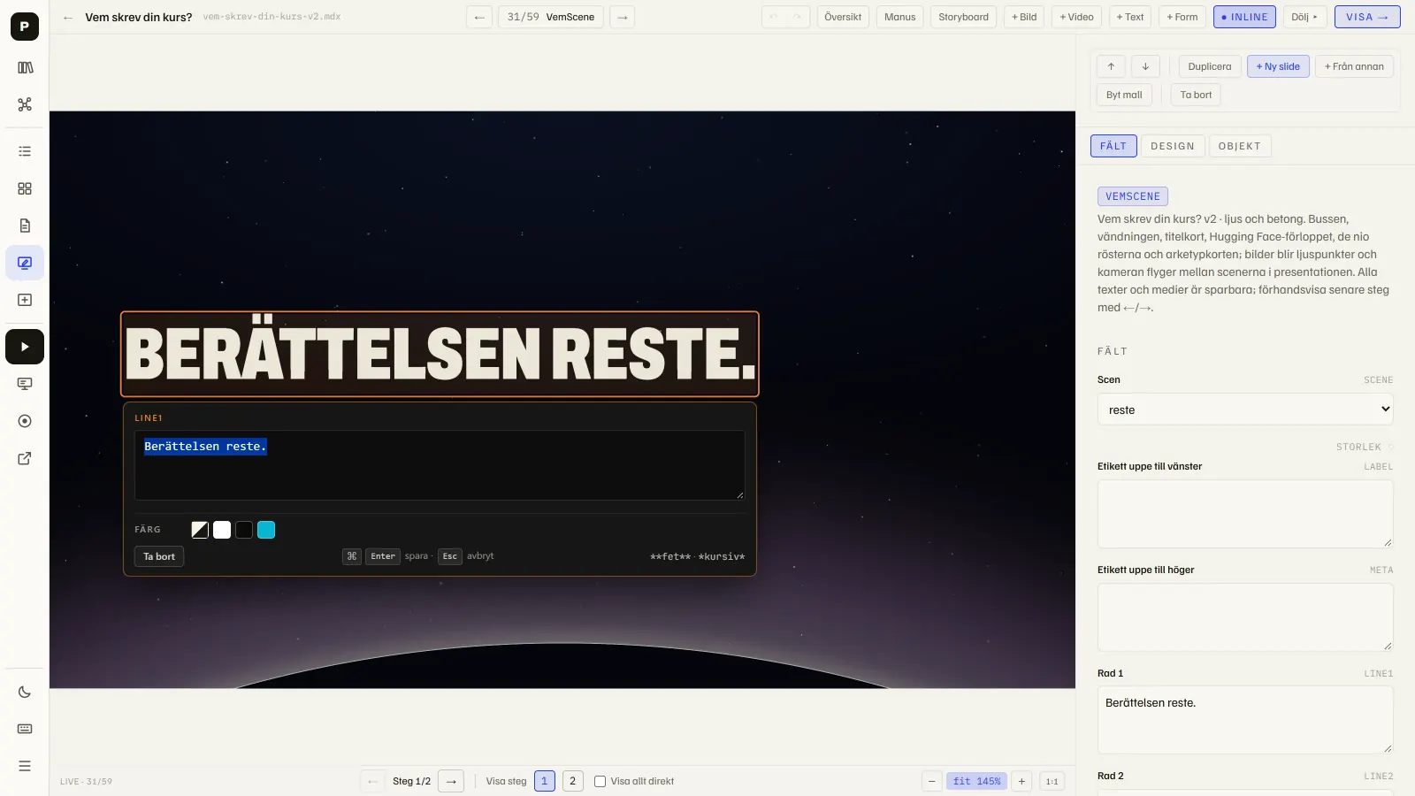Go to next slide arrow in top bar

623,17
